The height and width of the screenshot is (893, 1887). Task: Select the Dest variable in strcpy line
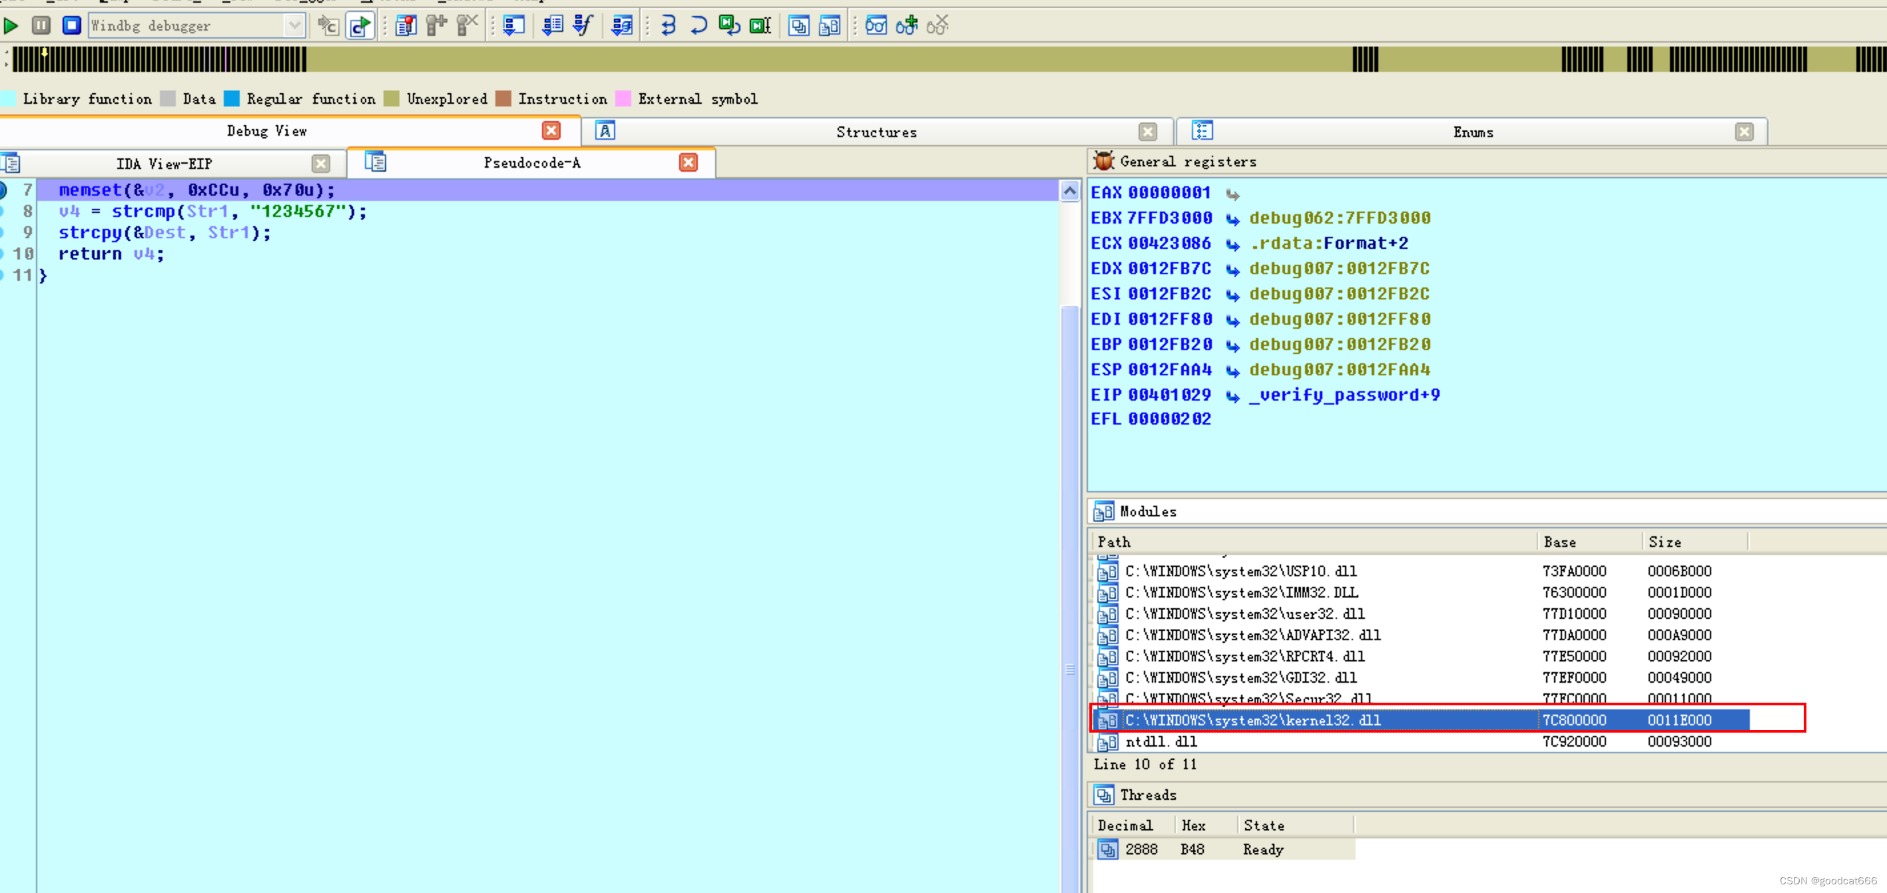[165, 233]
